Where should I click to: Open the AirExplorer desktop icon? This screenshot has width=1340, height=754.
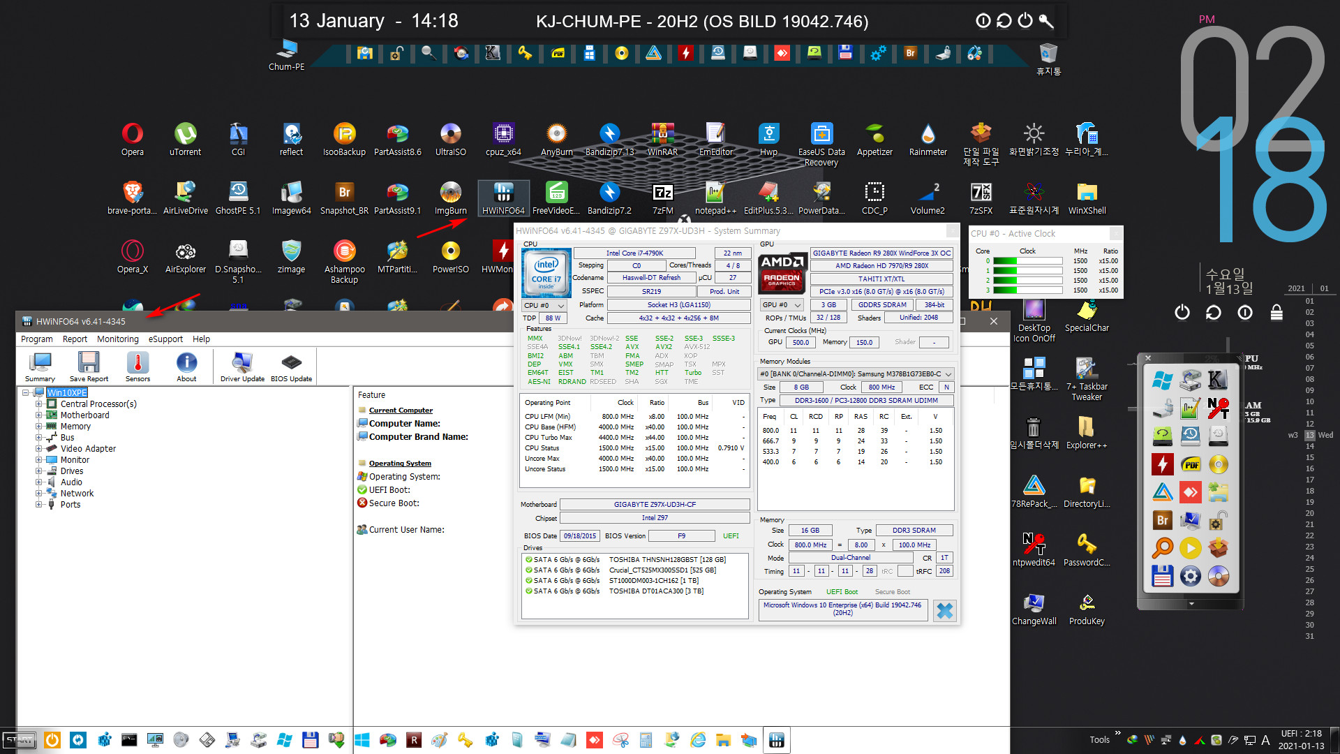[185, 257]
